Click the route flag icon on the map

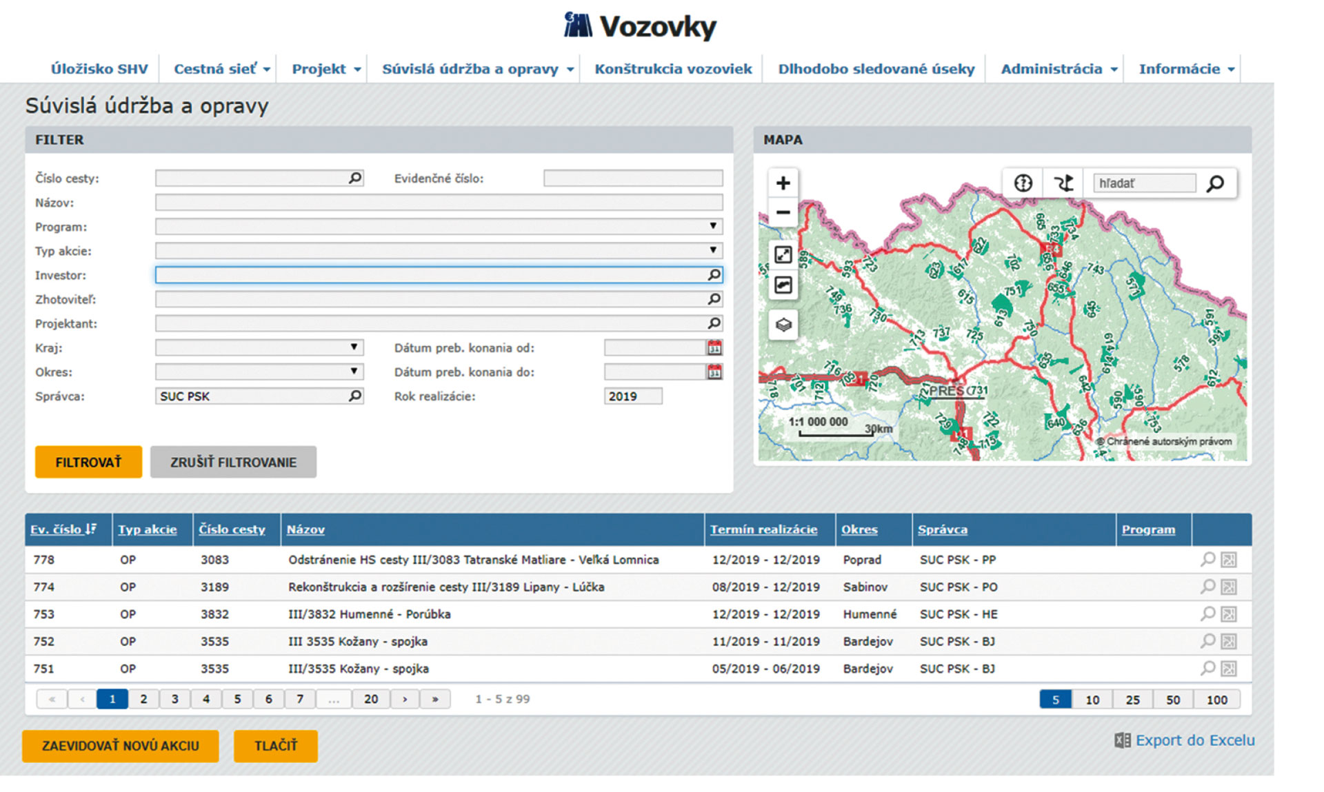tap(1063, 183)
